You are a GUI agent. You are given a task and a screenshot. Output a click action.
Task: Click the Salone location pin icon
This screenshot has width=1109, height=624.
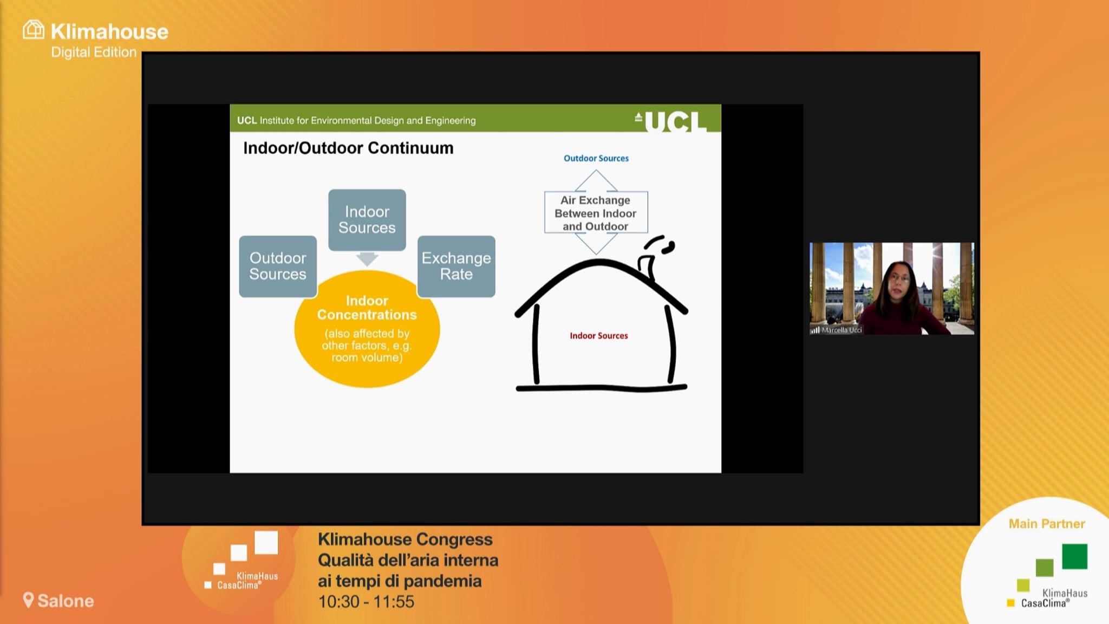point(28,600)
